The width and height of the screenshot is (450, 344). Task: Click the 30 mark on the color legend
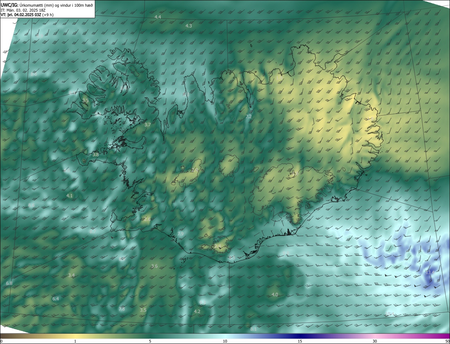pos(375,342)
